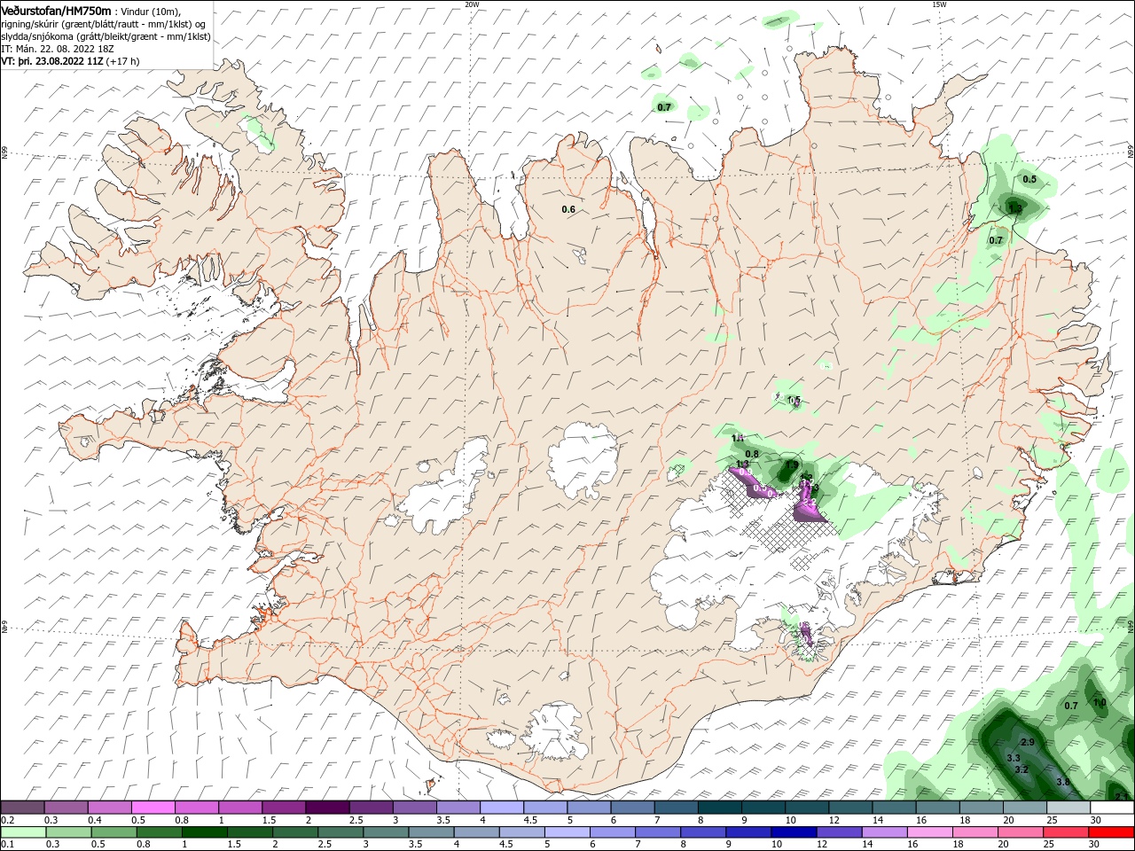Click the 3.2 precipitation value in the southeast sea
This screenshot has height=851, width=1135.
1021,769
